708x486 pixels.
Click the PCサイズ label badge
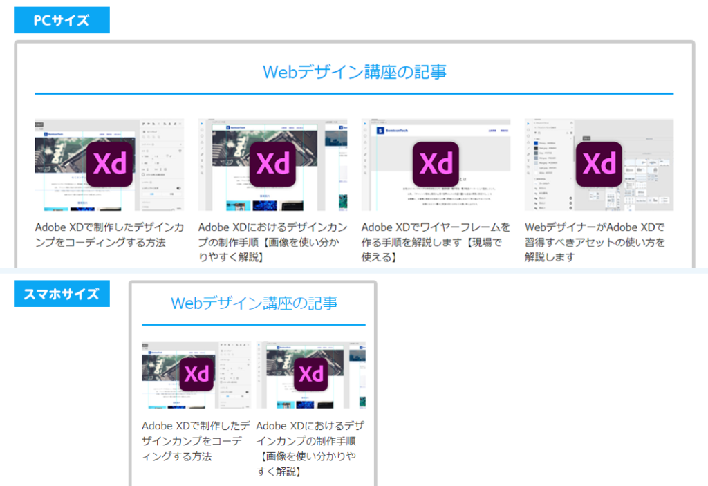pyautogui.click(x=62, y=20)
